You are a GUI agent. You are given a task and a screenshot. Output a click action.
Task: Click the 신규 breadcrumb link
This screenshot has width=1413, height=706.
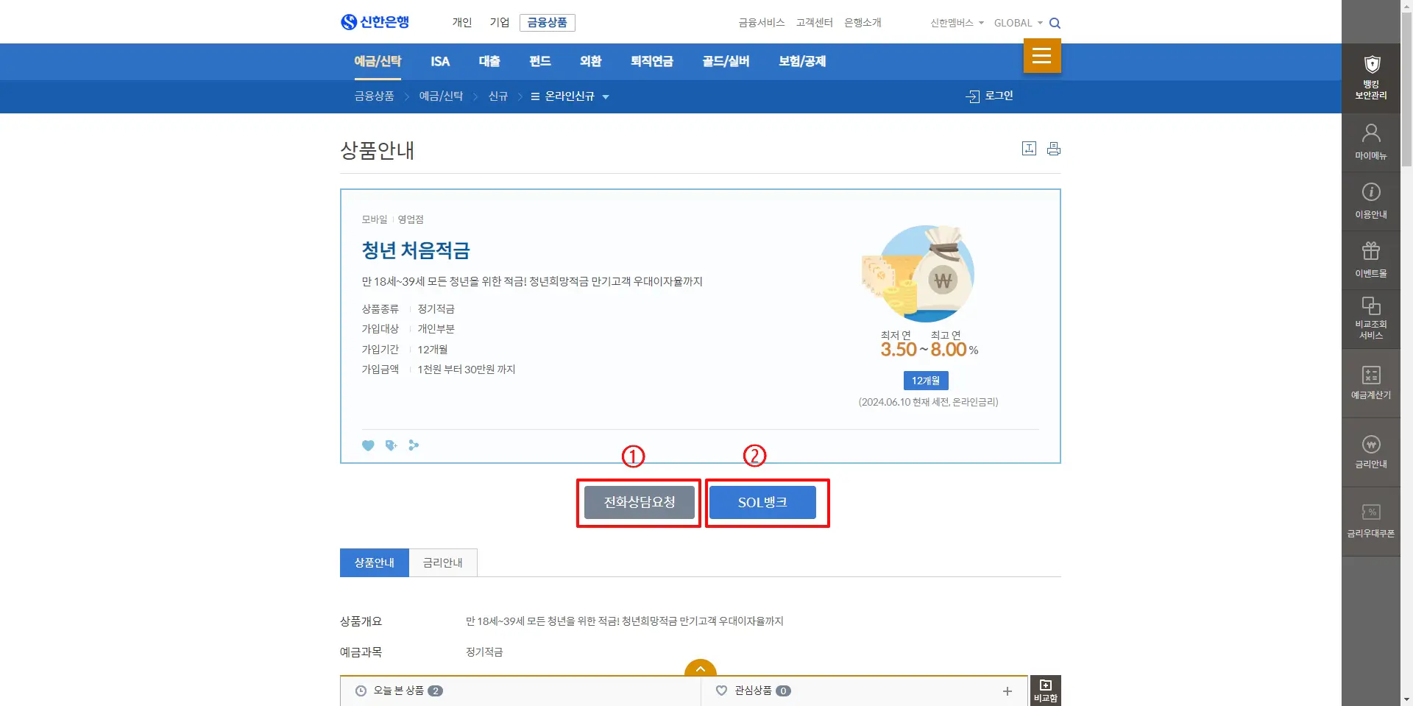click(498, 96)
